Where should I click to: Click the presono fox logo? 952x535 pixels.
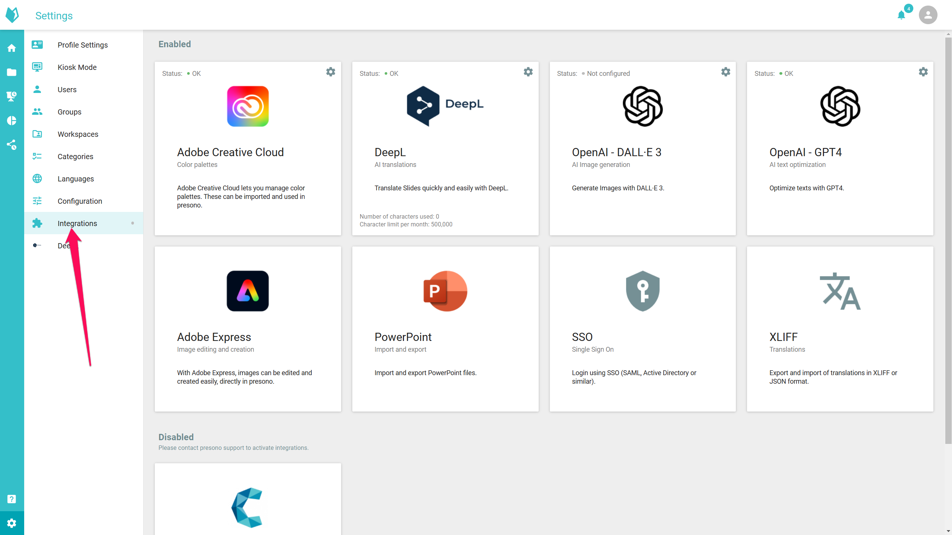pos(12,15)
